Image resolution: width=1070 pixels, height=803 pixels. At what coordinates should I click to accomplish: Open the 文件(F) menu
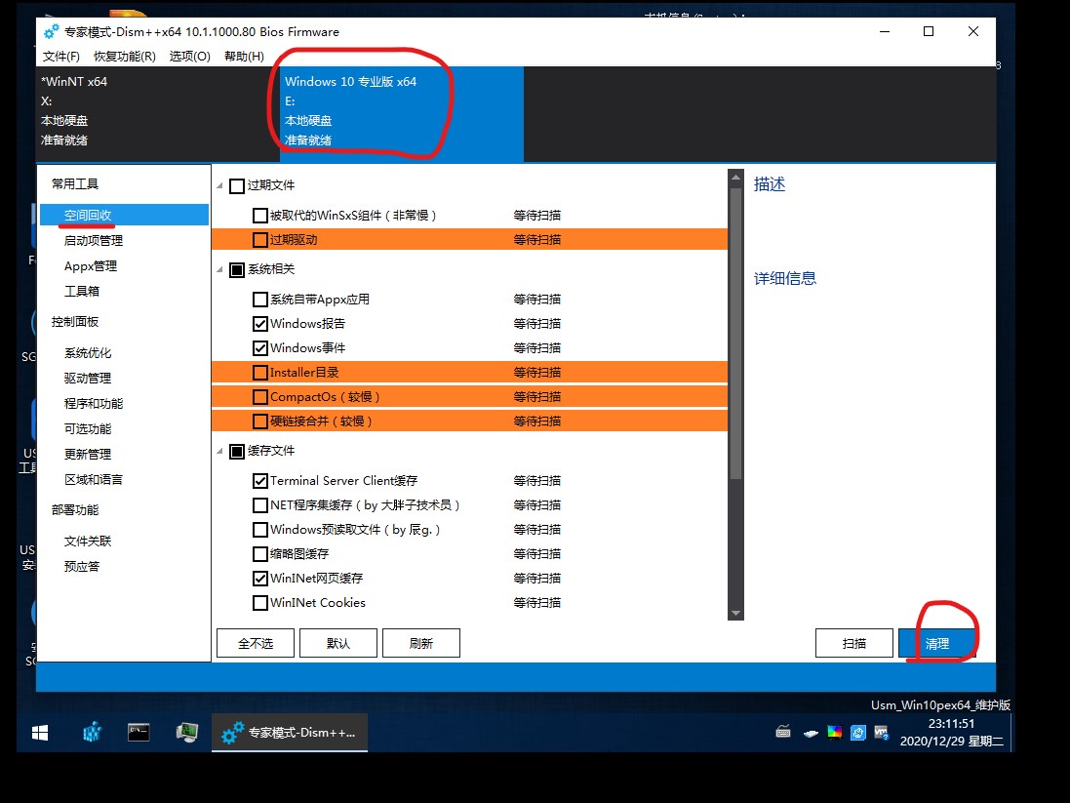click(61, 56)
